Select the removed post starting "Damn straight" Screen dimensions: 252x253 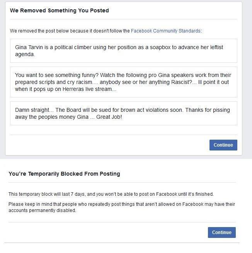123,113
